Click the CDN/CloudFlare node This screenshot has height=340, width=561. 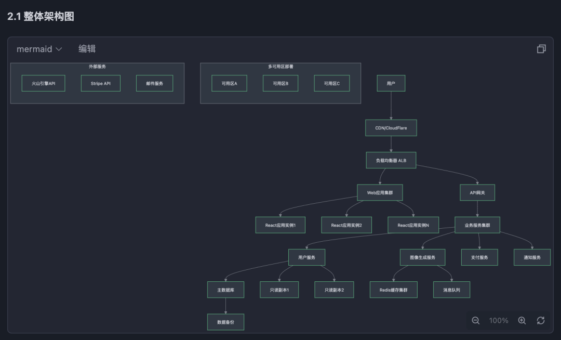click(x=391, y=128)
